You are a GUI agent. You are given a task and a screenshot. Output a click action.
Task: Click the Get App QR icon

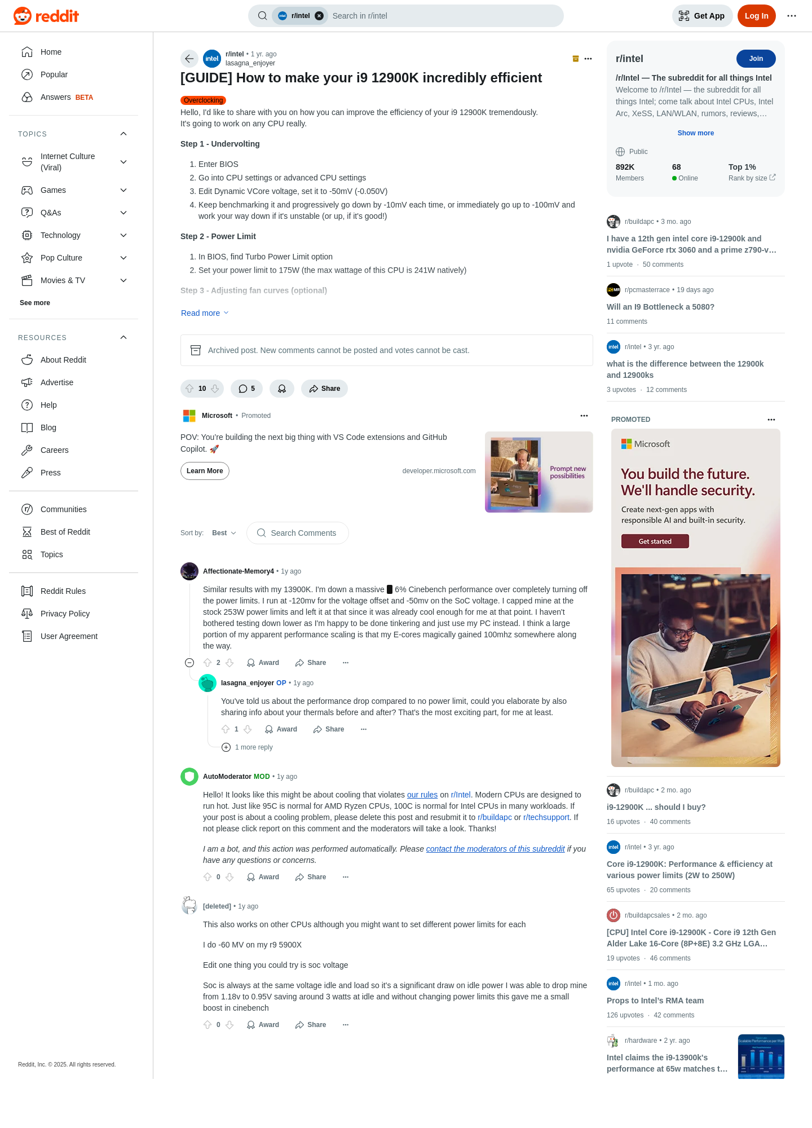click(x=684, y=16)
